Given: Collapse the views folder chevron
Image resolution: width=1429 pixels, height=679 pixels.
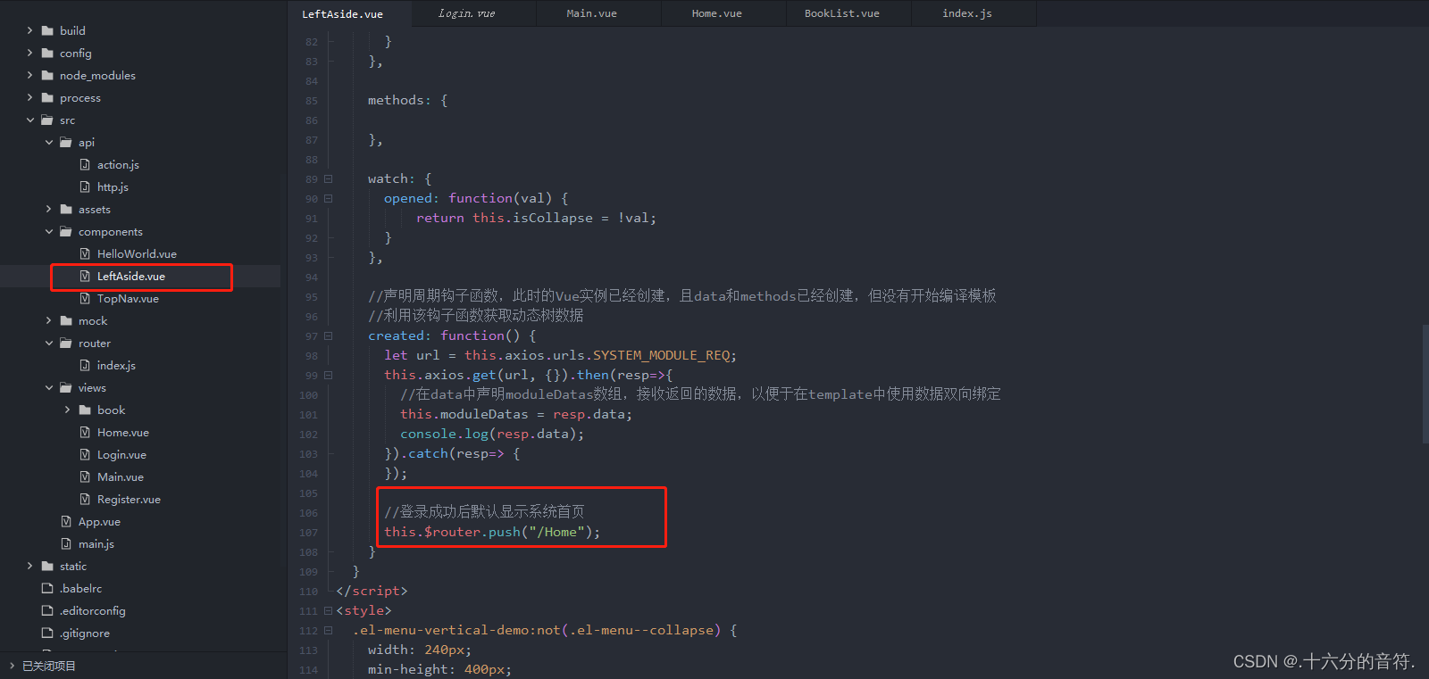Looking at the screenshot, I should [48, 387].
